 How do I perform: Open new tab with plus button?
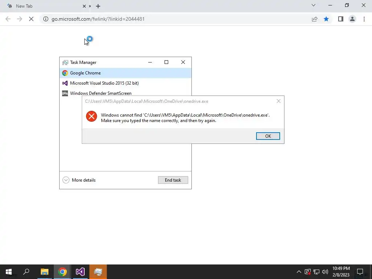(98, 6)
